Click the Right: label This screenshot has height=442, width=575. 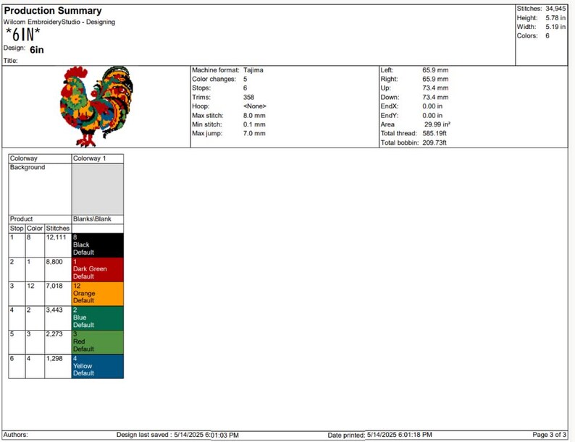pyautogui.click(x=389, y=79)
